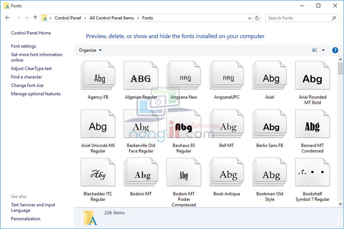The height and width of the screenshot is (229, 344).
Task: Click the Bookshelf Symbol 7 font icon
Action: (x=312, y=174)
